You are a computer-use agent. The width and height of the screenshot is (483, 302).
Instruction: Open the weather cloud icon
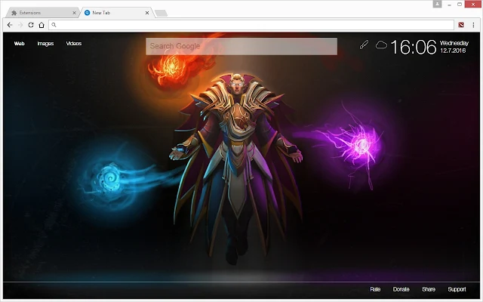tap(381, 45)
